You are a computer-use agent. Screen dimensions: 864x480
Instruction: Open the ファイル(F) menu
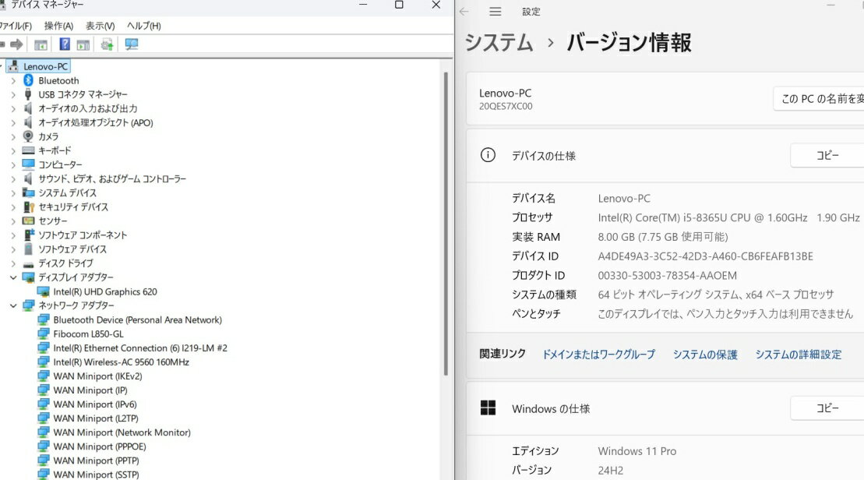pyautogui.click(x=16, y=26)
